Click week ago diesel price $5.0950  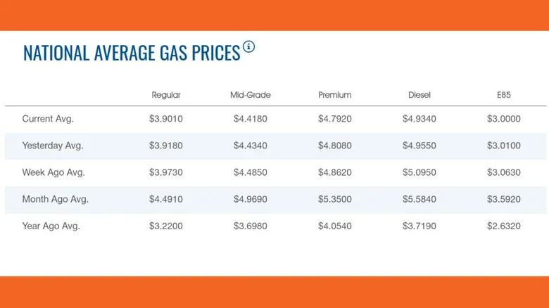pyautogui.click(x=419, y=172)
